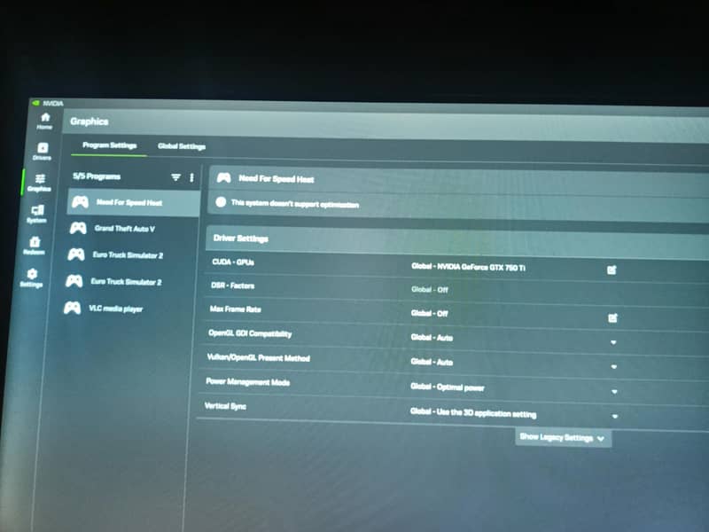This screenshot has height=532, width=709.
Task: Open the programs filter icon
Action: [x=175, y=176]
